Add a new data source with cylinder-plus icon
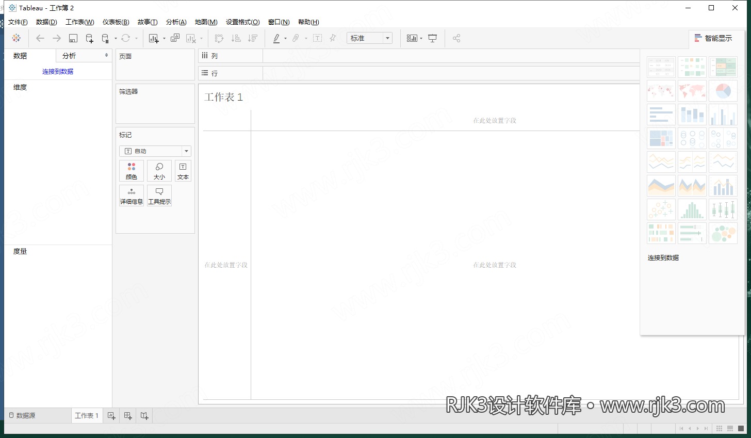The height and width of the screenshot is (438, 751). click(89, 38)
